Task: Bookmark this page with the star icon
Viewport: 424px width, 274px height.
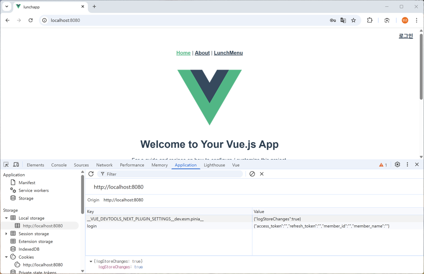Action: (x=353, y=20)
